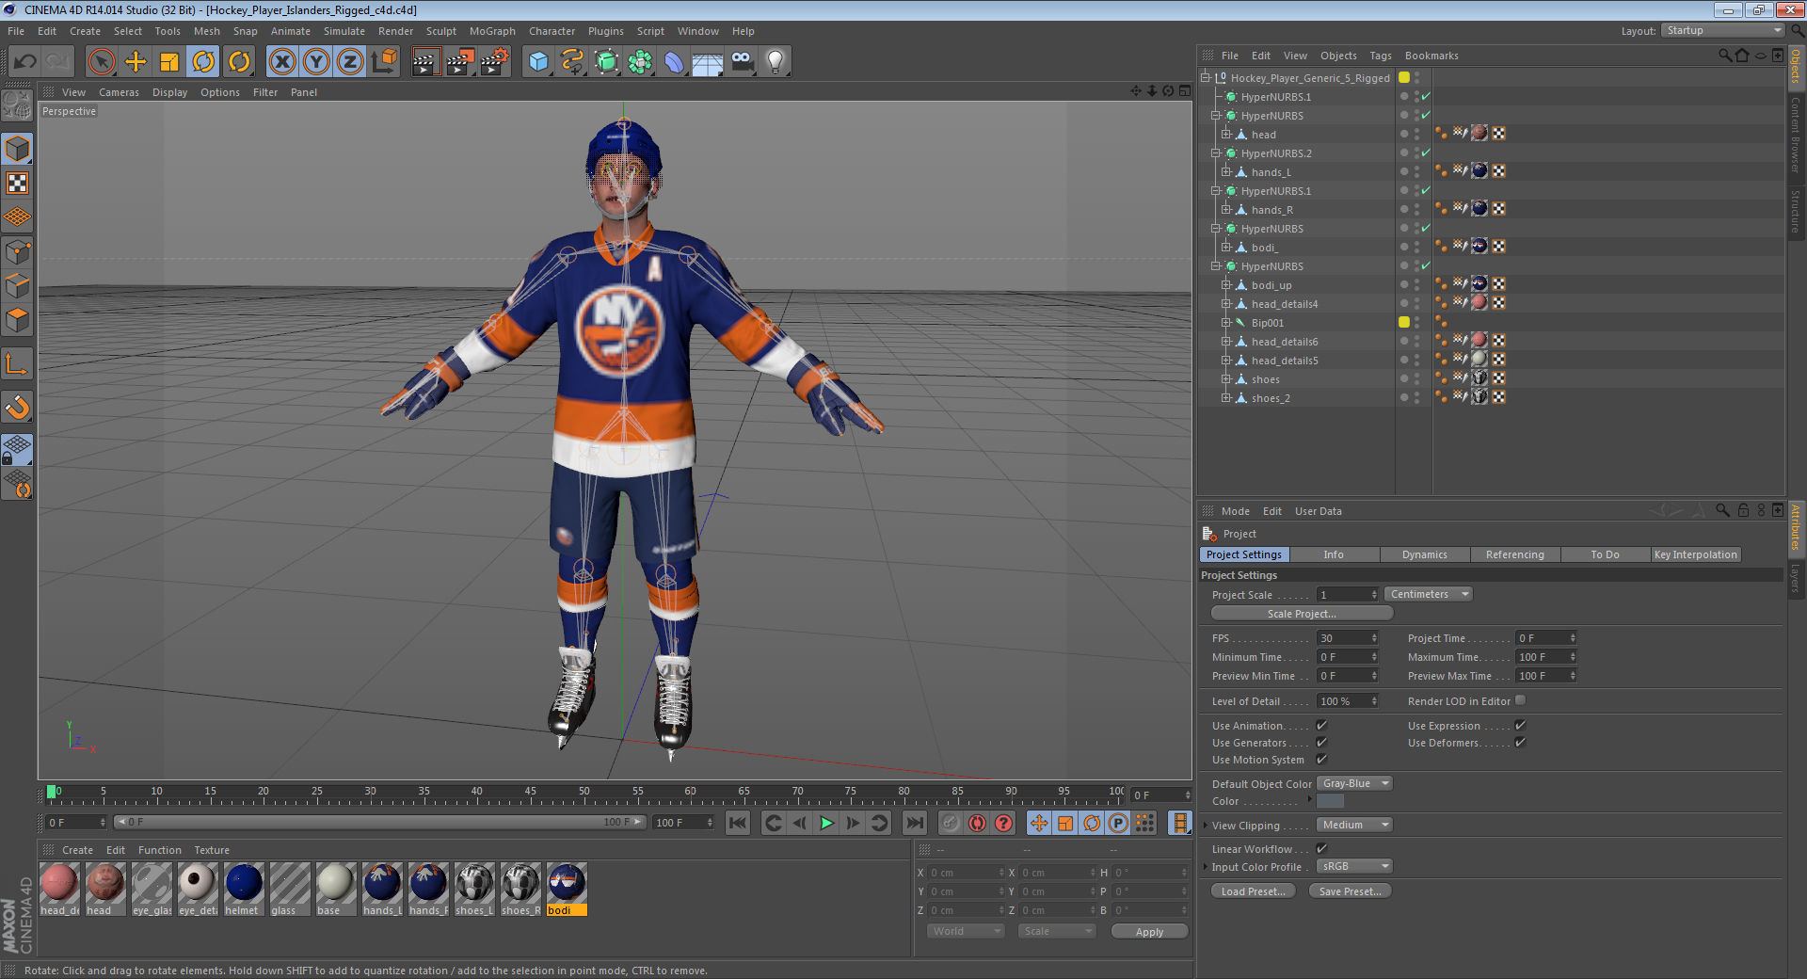This screenshot has width=1807, height=979.
Task: Expand the Bip001 tree node
Action: [1226, 322]
